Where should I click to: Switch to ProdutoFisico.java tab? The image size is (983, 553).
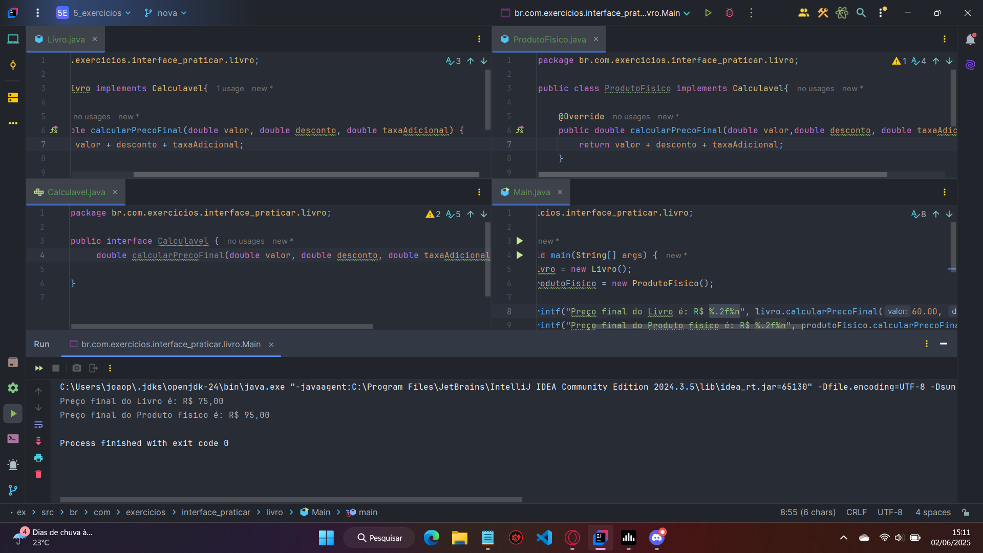pyautogui.click(x=549, y=39)
